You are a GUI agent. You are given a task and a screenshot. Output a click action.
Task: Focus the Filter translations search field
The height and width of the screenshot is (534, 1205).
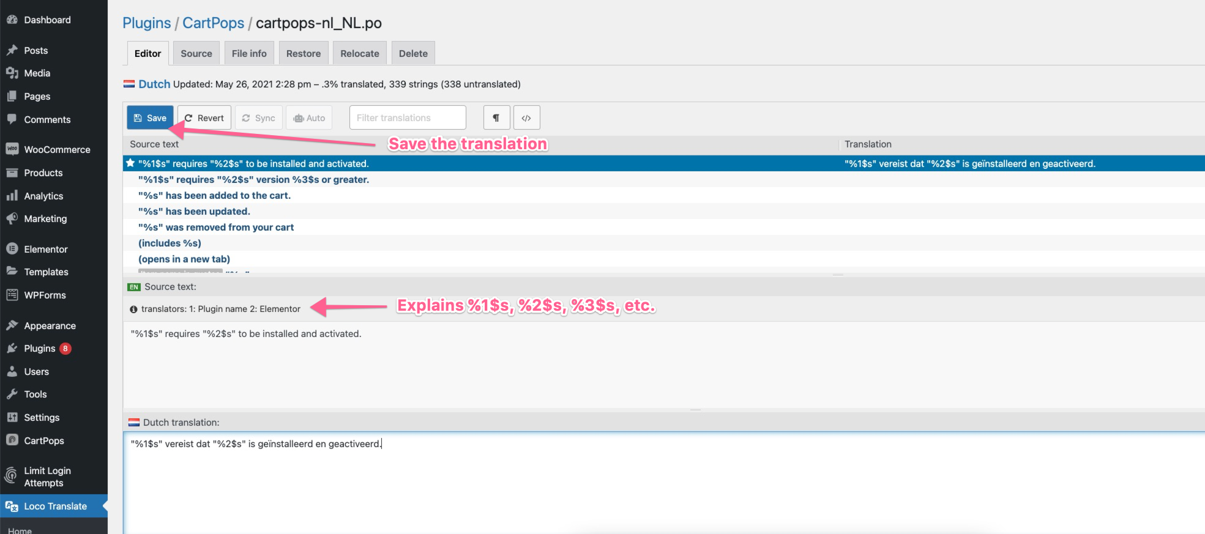tap(407, 118)
